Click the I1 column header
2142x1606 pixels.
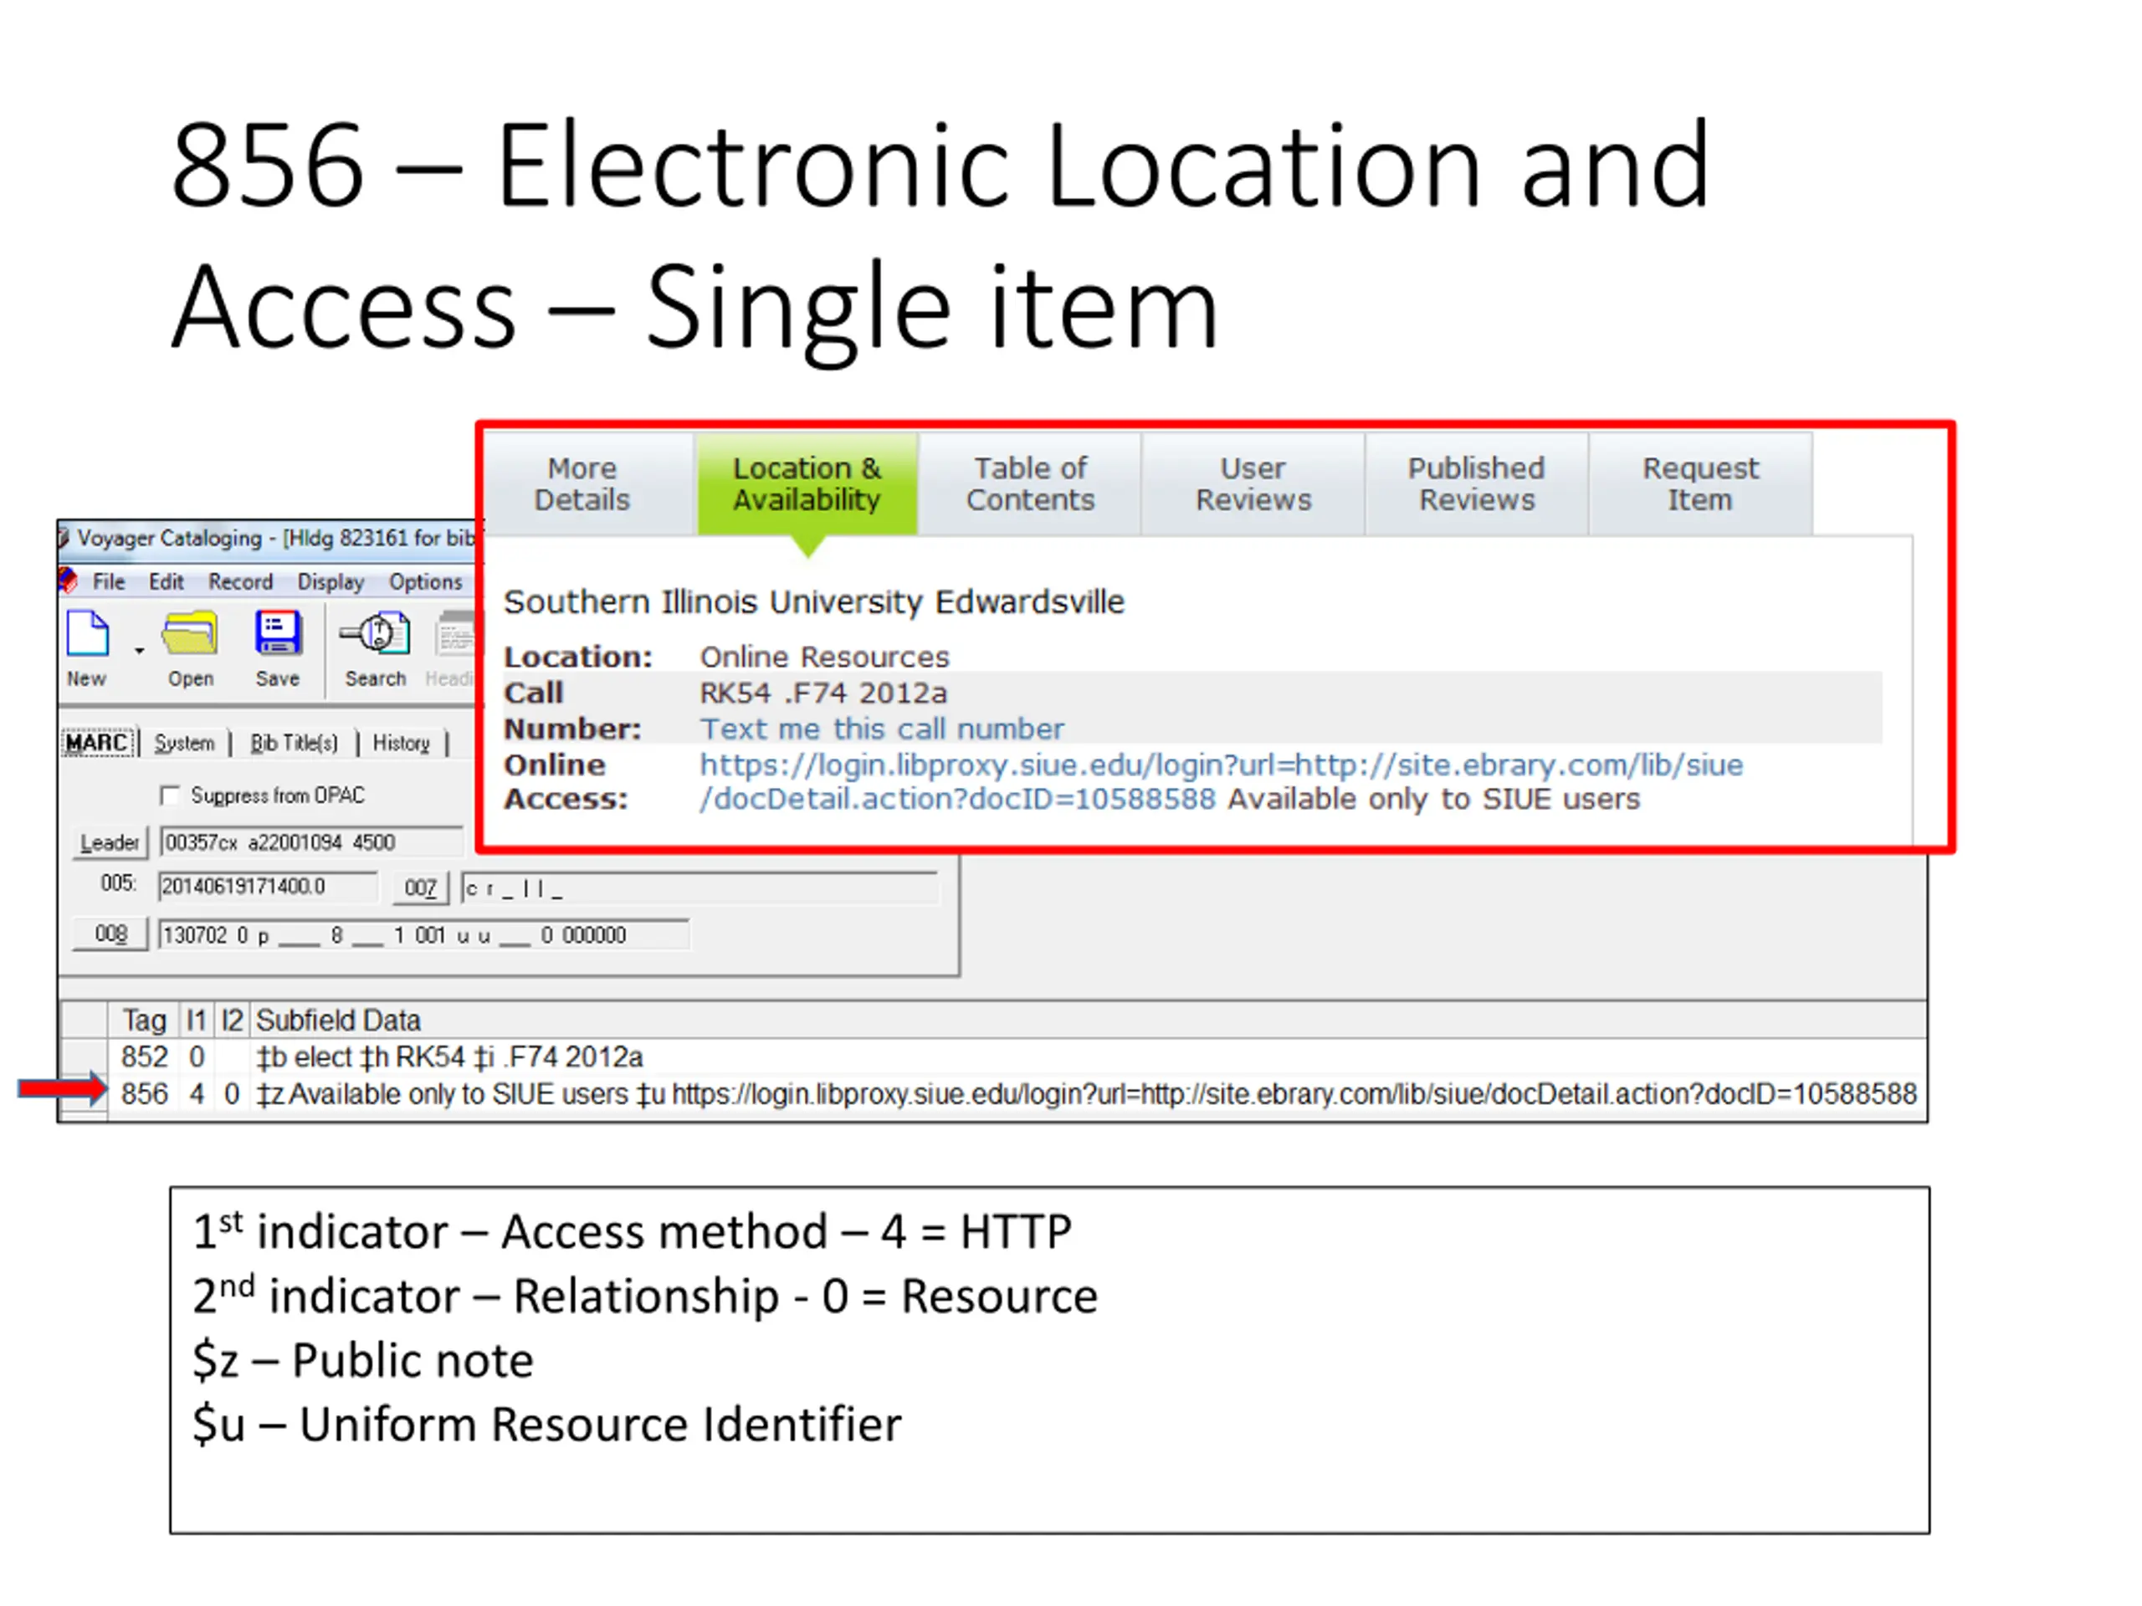pos(197,1020)
